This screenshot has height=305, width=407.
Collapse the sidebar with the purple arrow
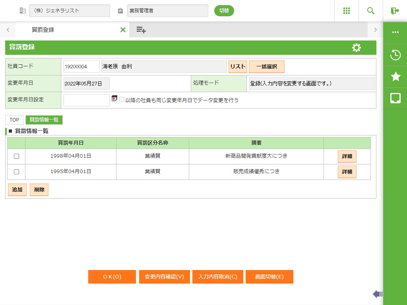[x=377, y=294]
